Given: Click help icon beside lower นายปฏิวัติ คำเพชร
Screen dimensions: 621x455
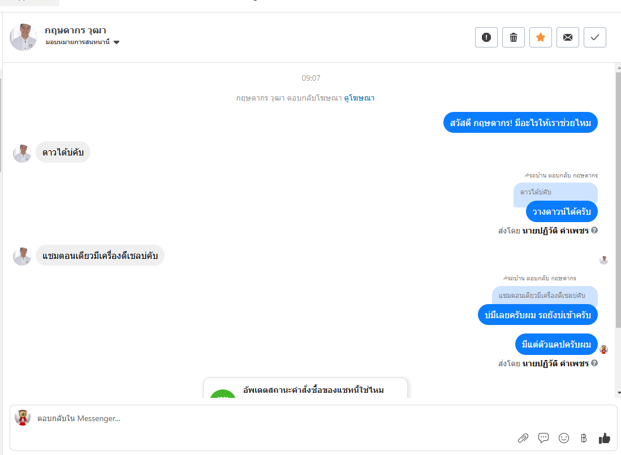Looking at the screenshot, I should (594, 363).
